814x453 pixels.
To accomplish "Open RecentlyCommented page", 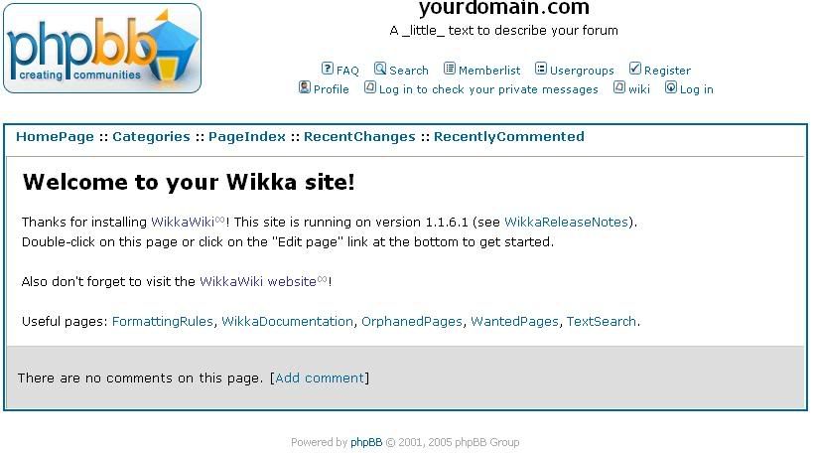I will point(509,137).
